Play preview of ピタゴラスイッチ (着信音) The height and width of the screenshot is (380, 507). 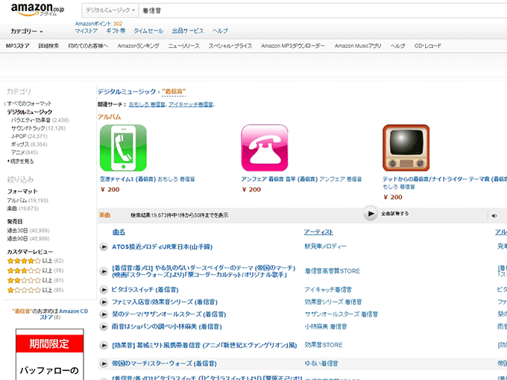coord(104,289)
